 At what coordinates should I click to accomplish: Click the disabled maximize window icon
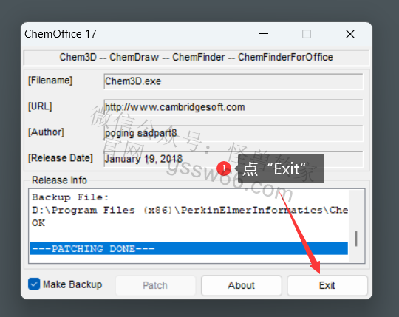tap(307, 34)
